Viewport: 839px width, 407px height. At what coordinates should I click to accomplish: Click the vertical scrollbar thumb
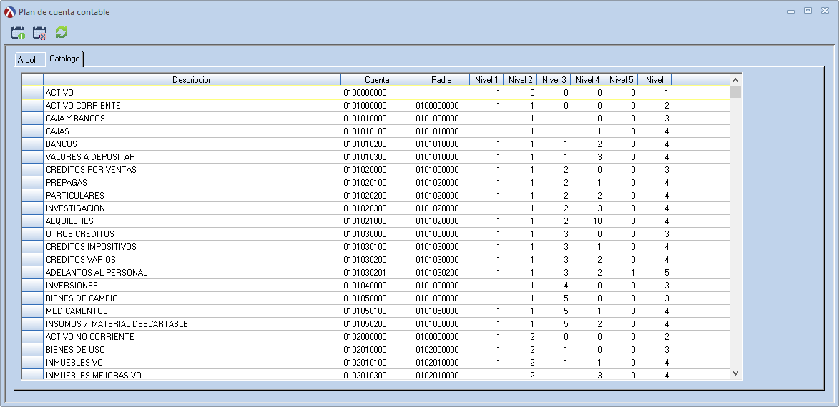click(x=736, y=92)
